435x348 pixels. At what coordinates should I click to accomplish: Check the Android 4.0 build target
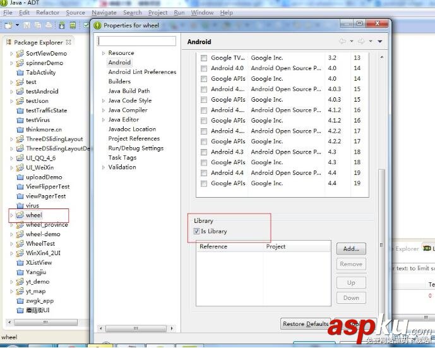click(204, 68)
